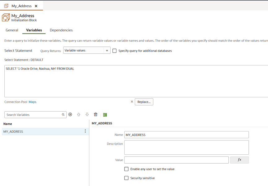Screen dimensions: 268x186
Task: Open the Query Returns dropdown
Action: point(107,50)
